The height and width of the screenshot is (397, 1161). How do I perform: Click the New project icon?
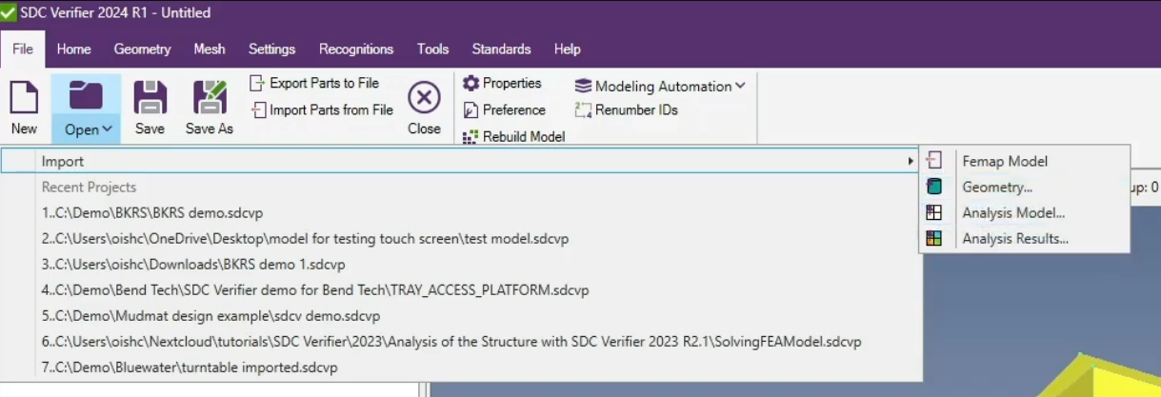coord(24,98)
